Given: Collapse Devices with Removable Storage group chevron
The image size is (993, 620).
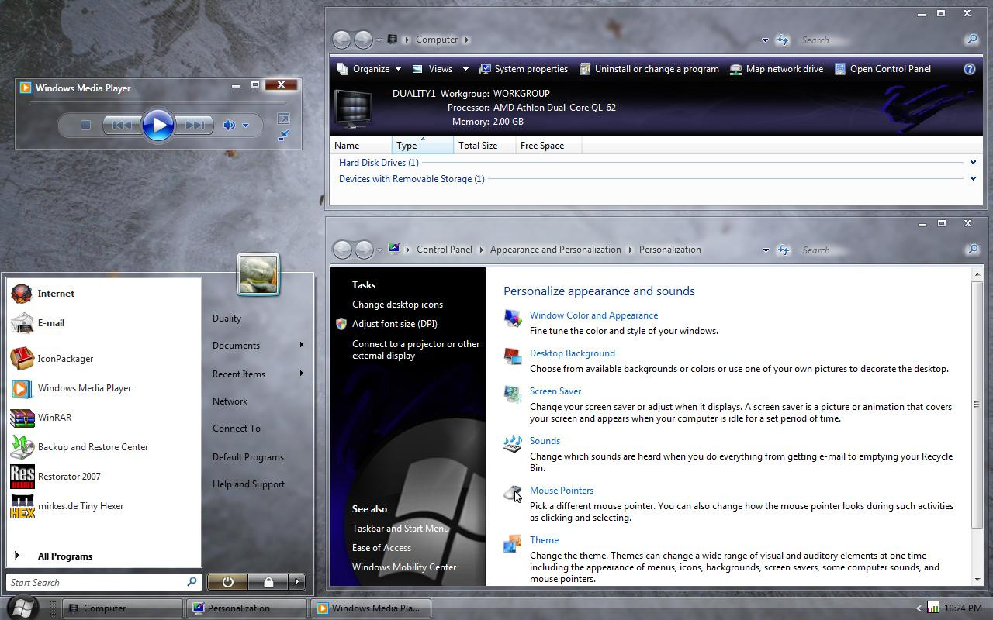Looking at the screenshot, I should pyautogui.click(x=973, y=179).
